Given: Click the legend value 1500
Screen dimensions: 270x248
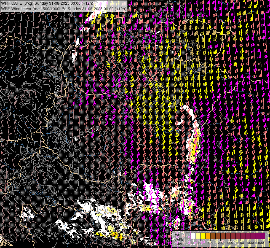Looking at the screenshot, I should pos(260,243).
